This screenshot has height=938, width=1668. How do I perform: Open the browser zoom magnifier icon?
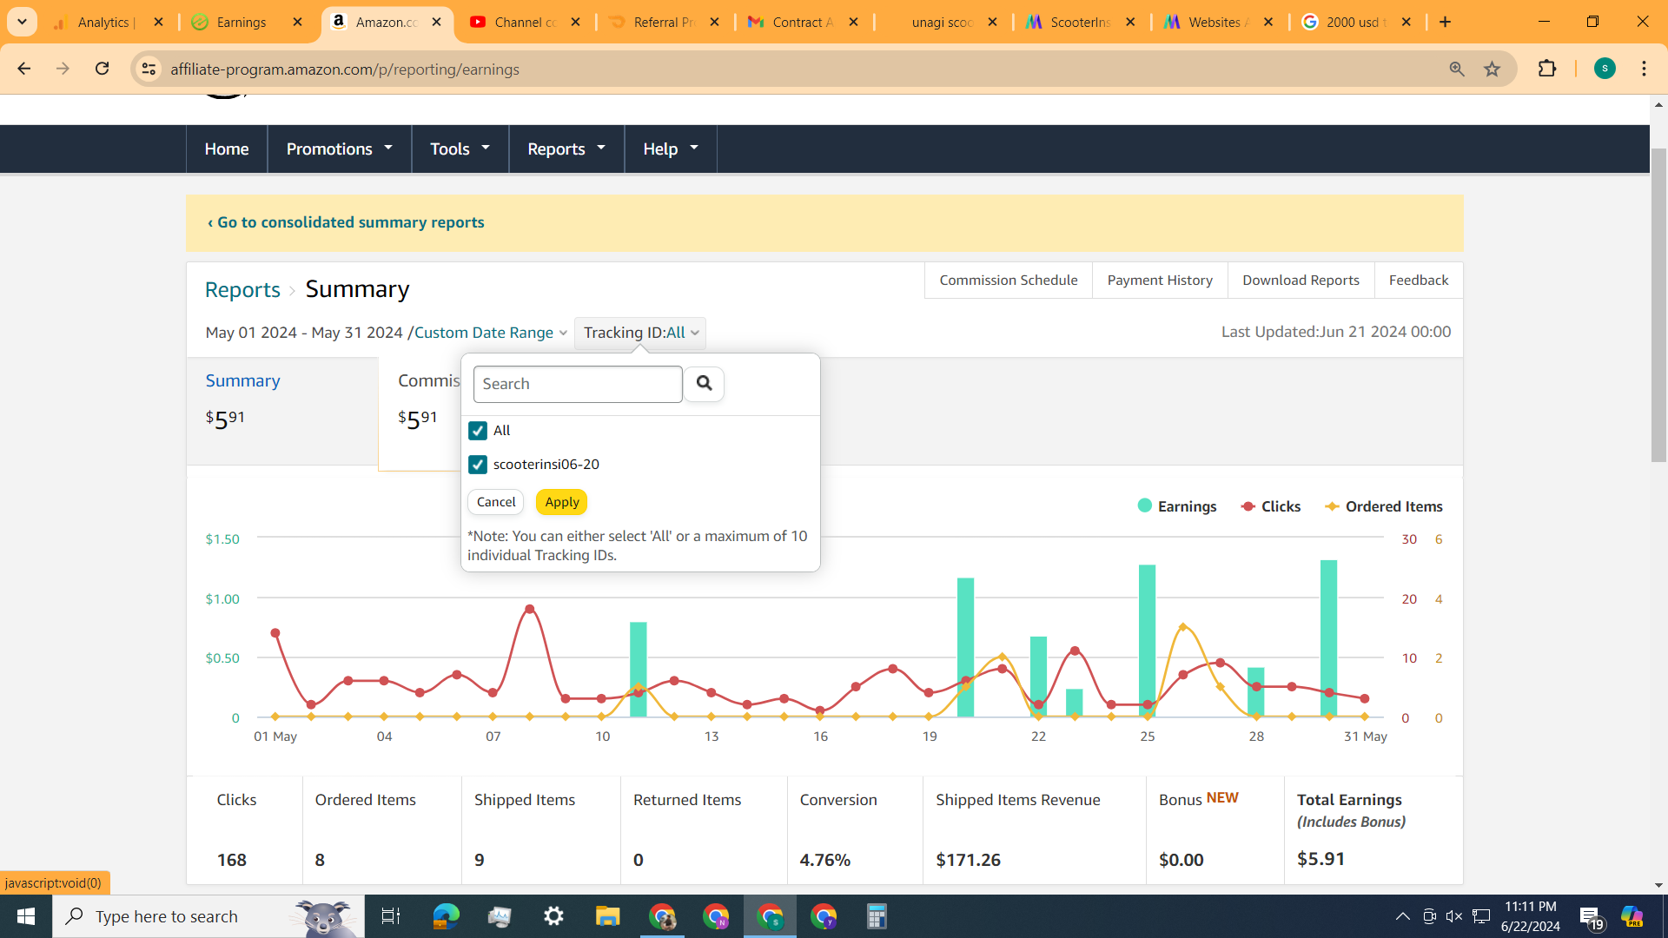pos(1457,69)
